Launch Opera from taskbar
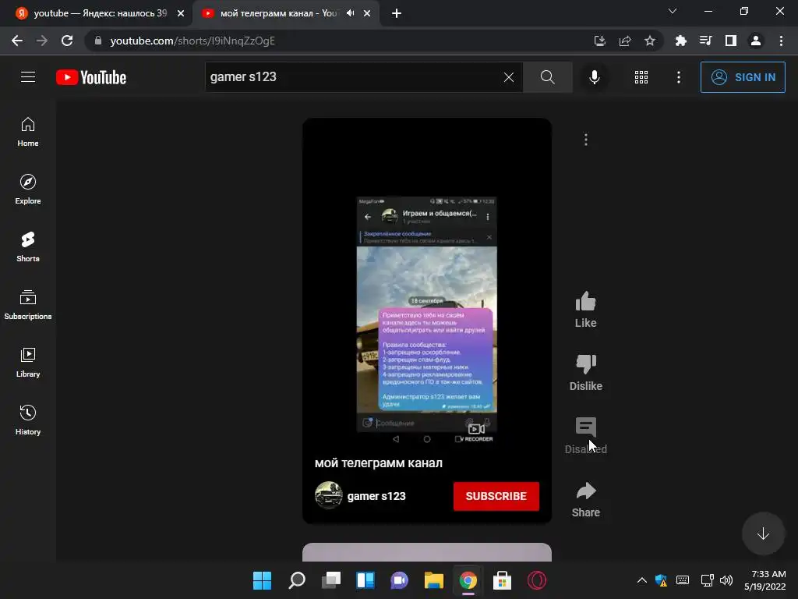This screenshot has height=599, width=798. click(536, 580)
